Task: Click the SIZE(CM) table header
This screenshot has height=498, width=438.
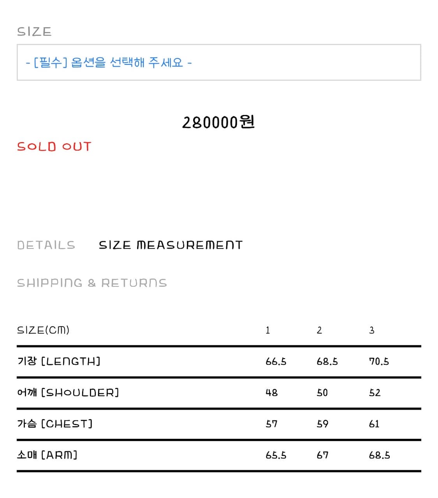Action: coord(43,330)
